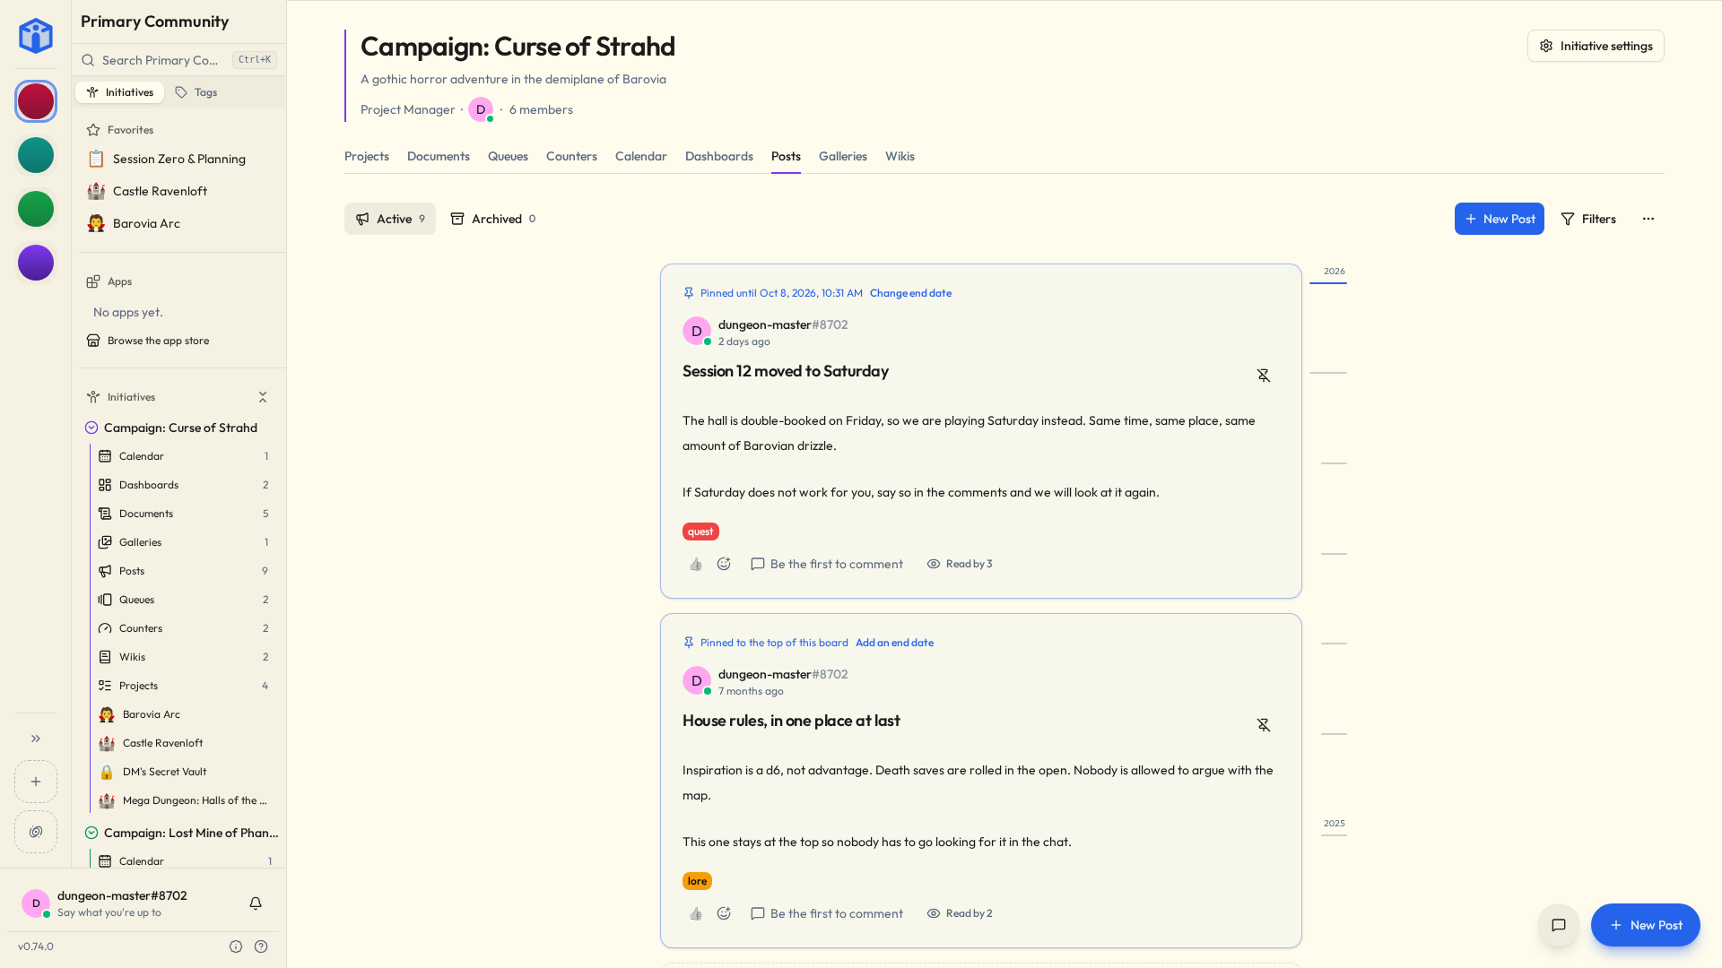The image size is (1722, 968).
Task: Collapse the Initiatives sidebar section
Action: [x=263, y=397]
